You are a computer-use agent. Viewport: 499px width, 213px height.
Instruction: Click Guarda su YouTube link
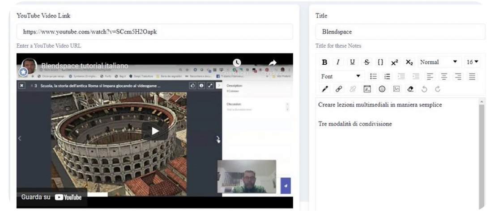51,197
